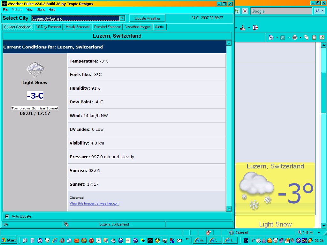Click the browser Refresh green arrows icon
The image size is (327, 245).
[237, 11]
